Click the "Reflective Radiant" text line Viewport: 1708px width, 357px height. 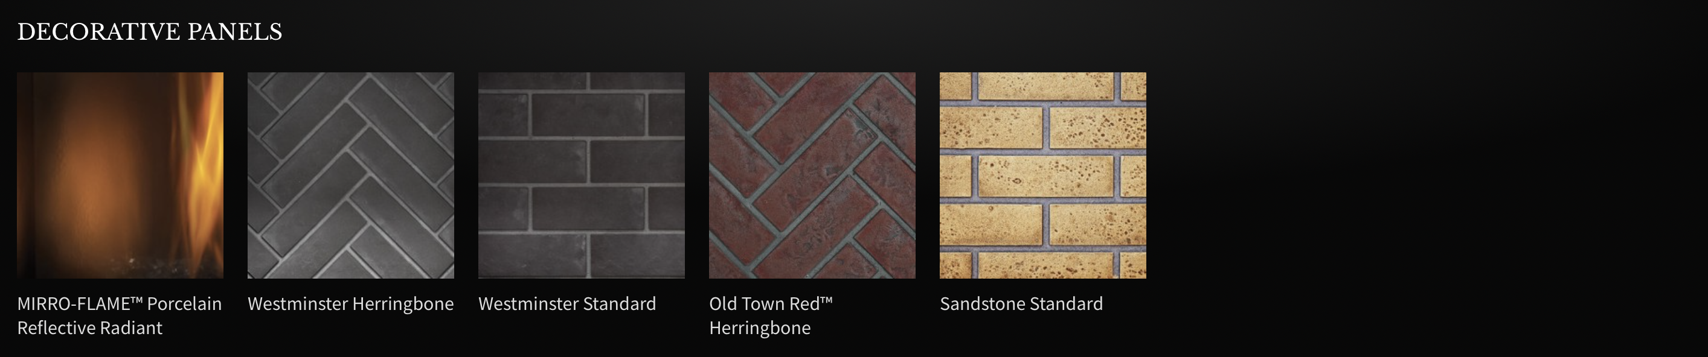pos(89,328)
